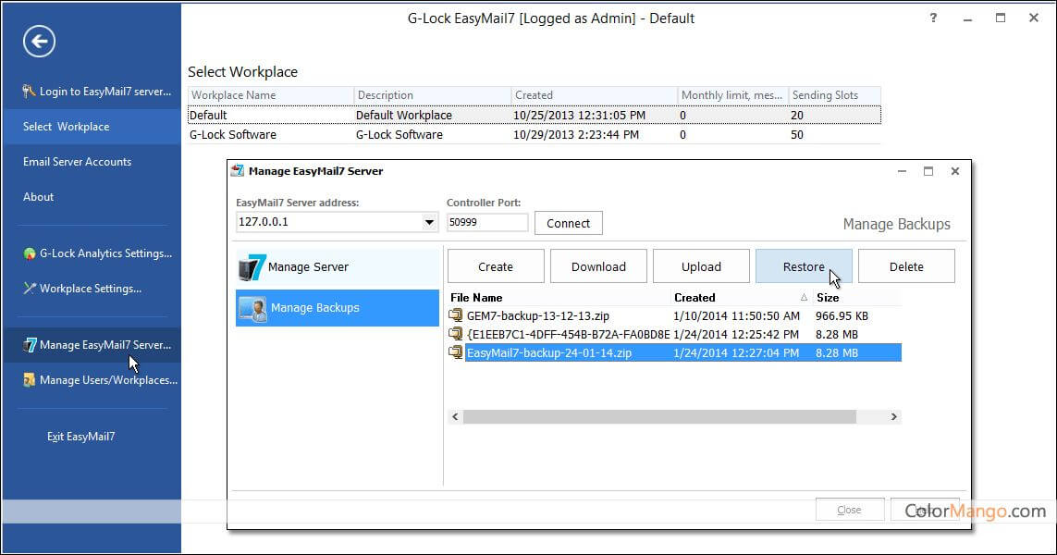Sort backups by the Created column header

[741, 298]
